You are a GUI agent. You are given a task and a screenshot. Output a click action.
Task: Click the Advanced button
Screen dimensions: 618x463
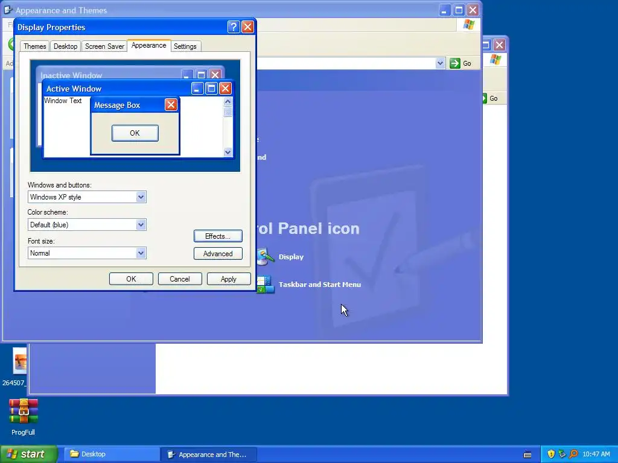pos(218,254)
